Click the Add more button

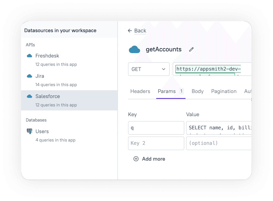[153, 159]
